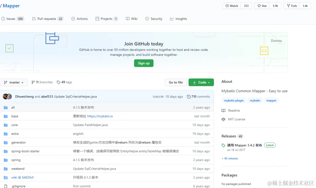
Task: Click the Watch button
Action: [231, 6]
